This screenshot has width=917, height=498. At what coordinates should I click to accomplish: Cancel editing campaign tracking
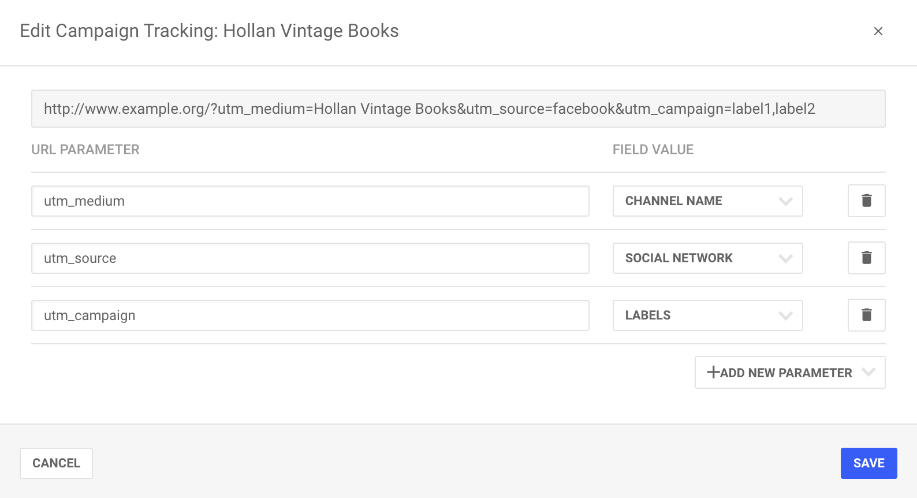pyautogui.click(x=56, y=463)
